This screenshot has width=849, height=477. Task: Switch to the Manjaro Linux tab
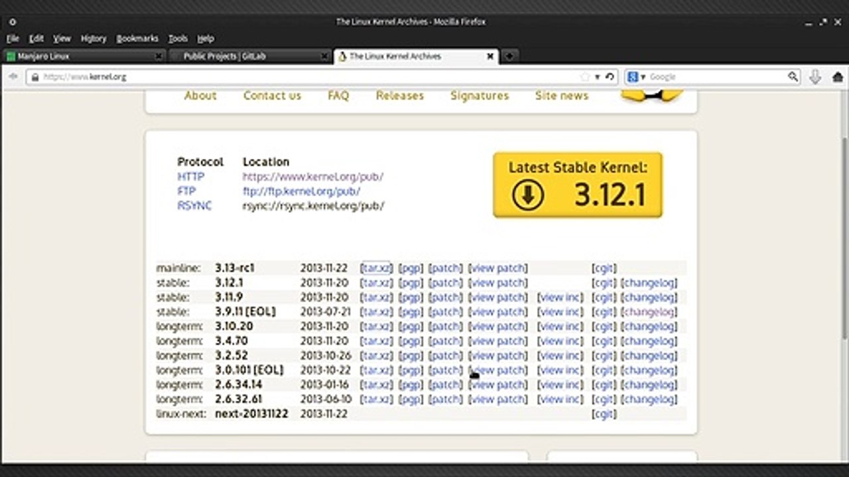coord(84,56)
